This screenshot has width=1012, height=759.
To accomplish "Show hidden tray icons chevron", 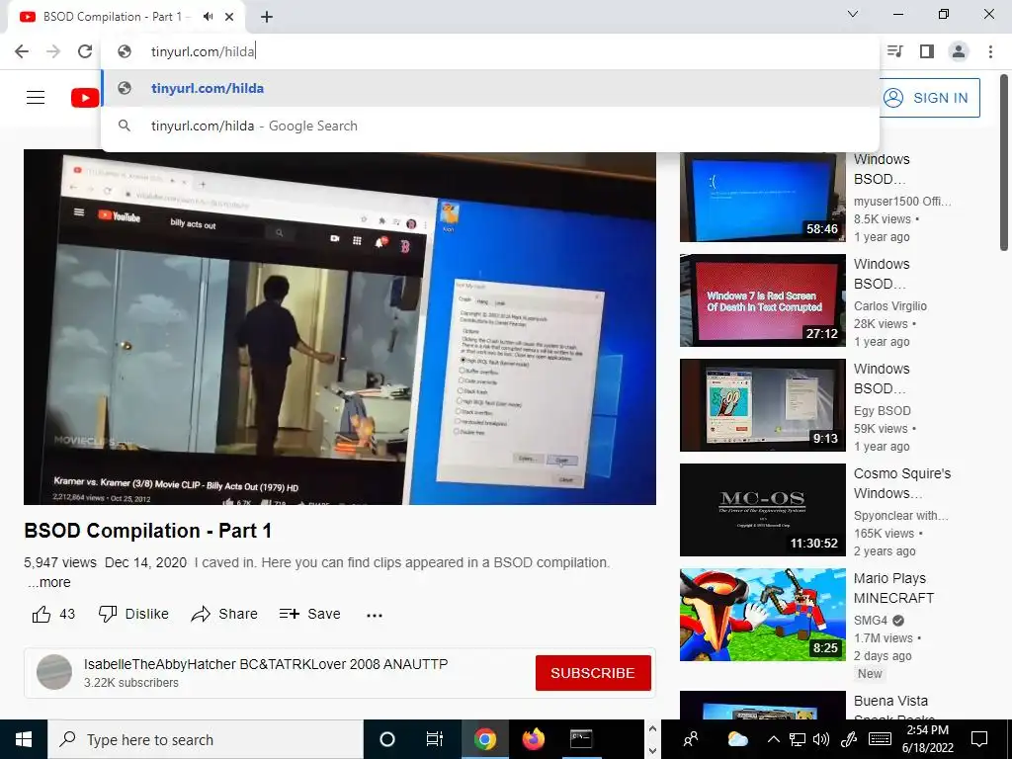I will coord(773,739).
